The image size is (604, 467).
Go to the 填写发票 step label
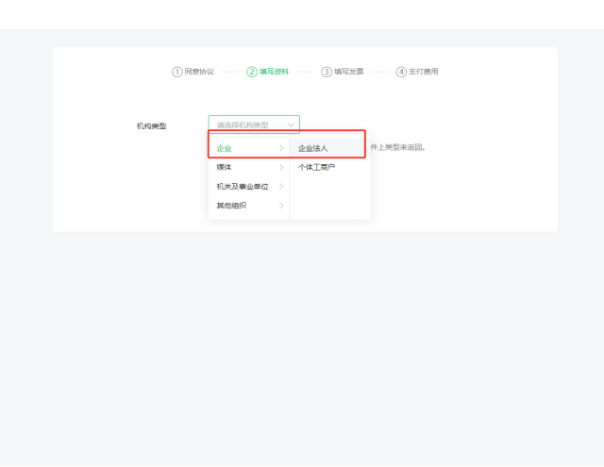tap(348, 72)
